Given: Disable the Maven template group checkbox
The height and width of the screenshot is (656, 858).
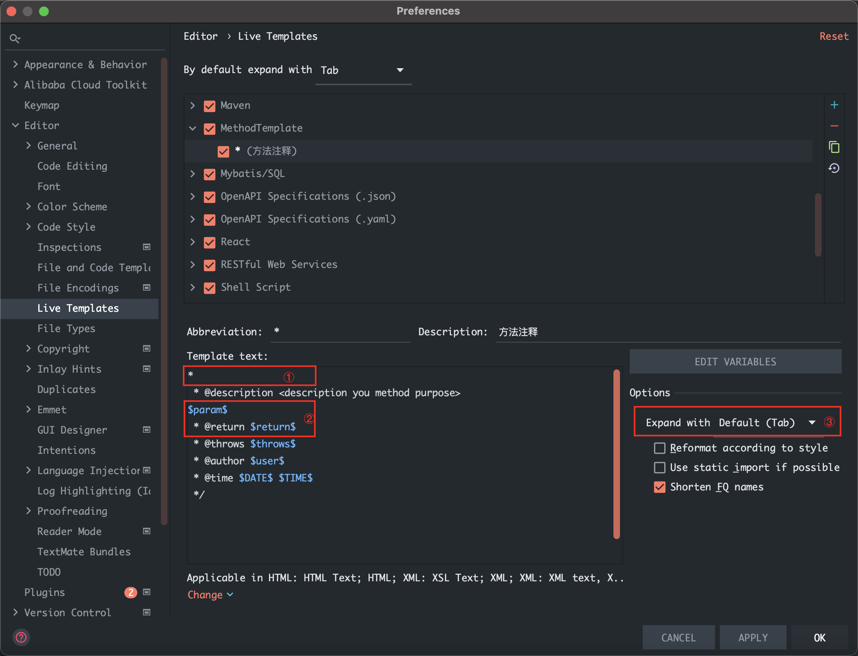Looking at the screenshot, I should point(210,106).
